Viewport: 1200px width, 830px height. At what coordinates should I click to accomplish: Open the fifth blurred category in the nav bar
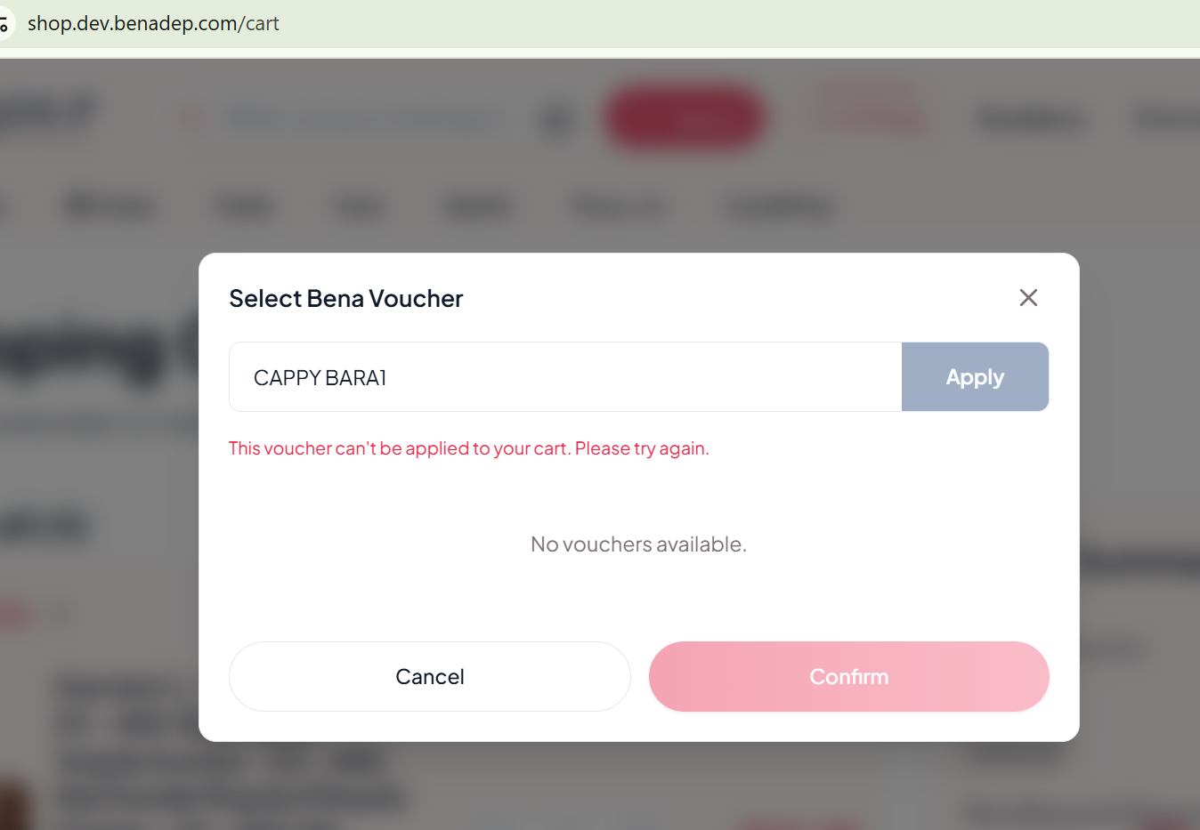[617, 206]
